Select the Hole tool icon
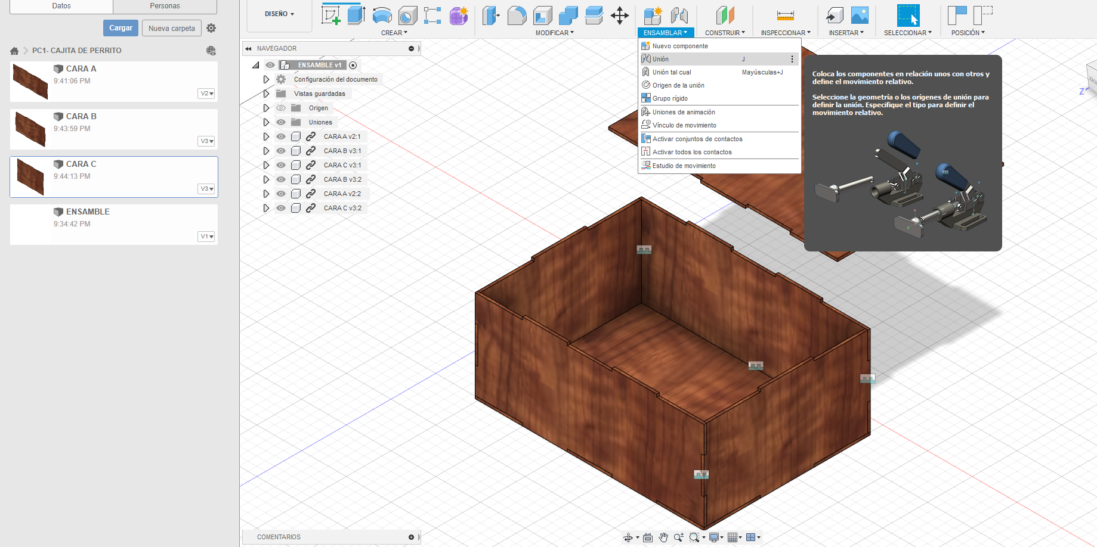Viewport: 1097px width, 547px height. [x=407, y=15]
